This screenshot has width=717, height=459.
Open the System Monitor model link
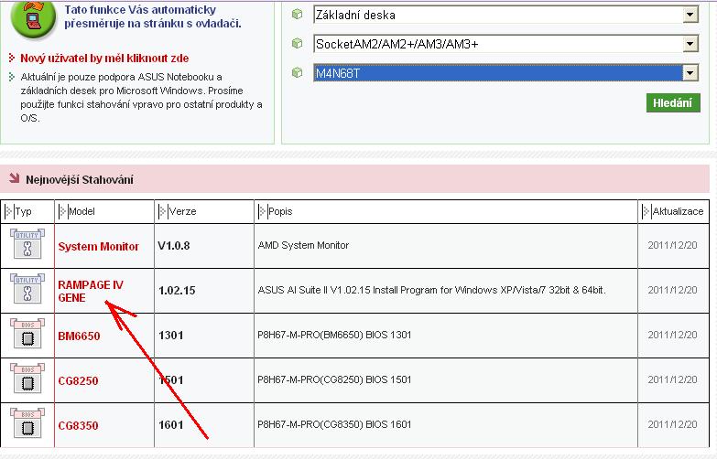(98, 247)
